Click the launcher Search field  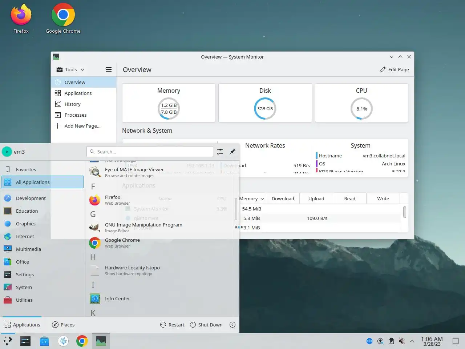point(150,152)
